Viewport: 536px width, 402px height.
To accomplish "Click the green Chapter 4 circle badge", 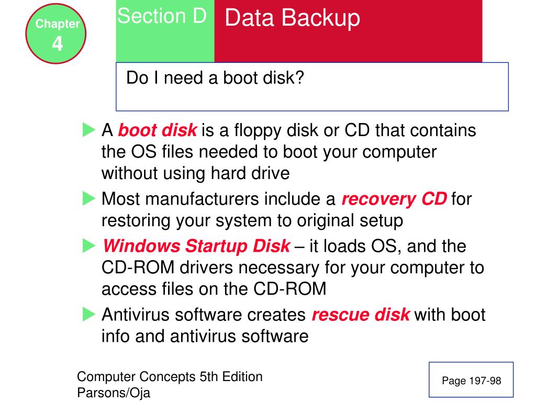I will point(55,33).
